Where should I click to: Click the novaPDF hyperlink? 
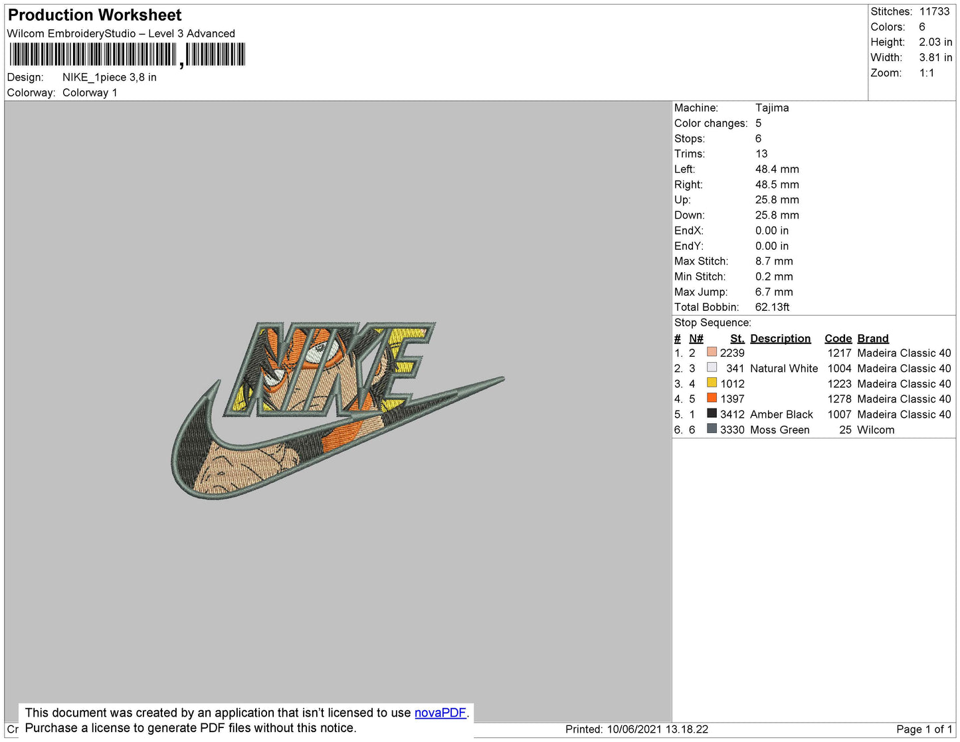click(440, 713)
